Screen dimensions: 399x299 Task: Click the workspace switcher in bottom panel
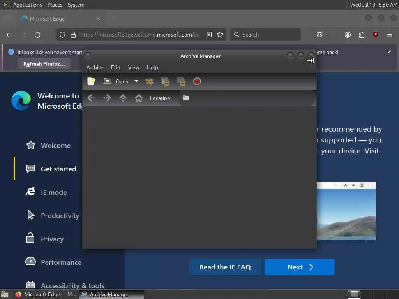point(354,294)
